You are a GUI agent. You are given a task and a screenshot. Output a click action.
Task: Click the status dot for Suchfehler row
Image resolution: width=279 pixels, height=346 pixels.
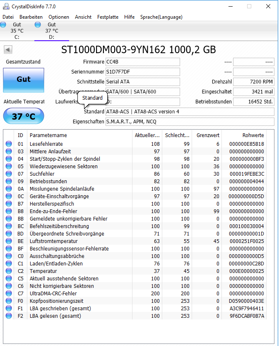9,174
